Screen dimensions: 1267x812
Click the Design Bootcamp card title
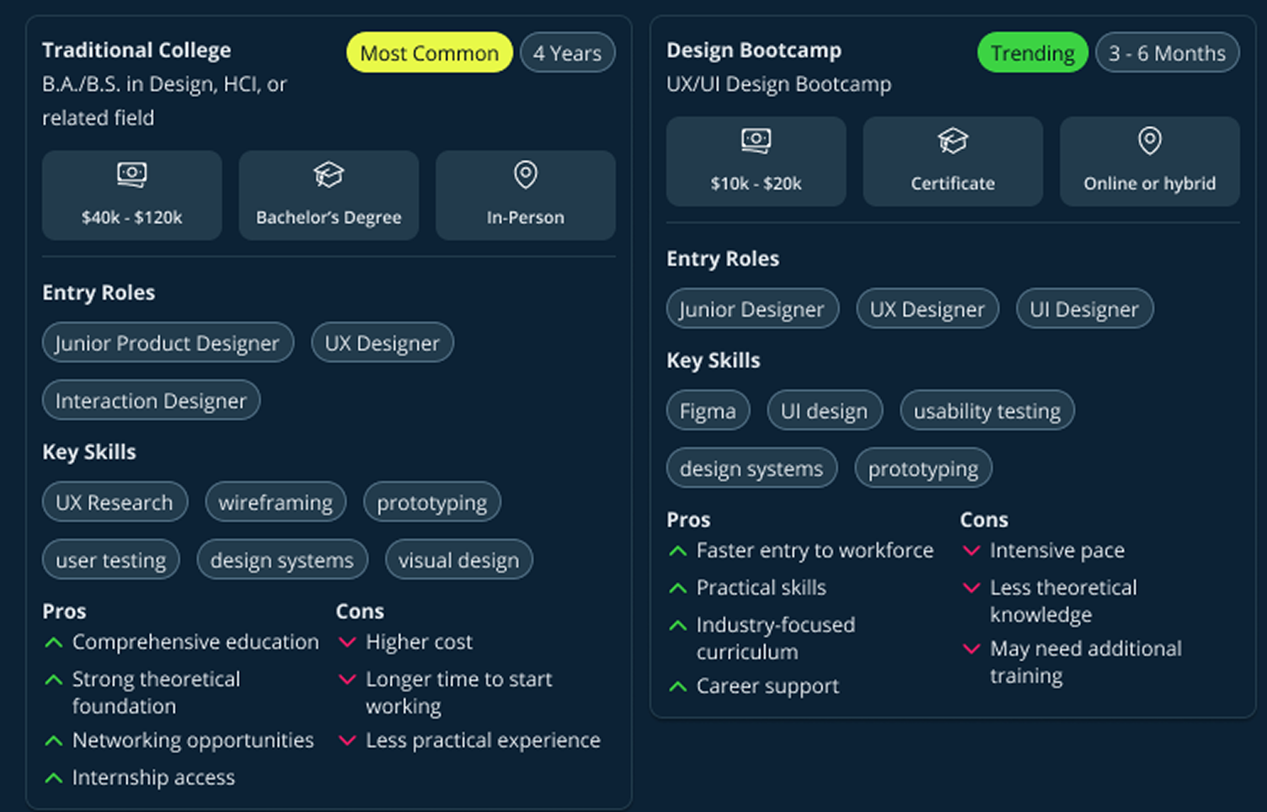click(754, 51)
